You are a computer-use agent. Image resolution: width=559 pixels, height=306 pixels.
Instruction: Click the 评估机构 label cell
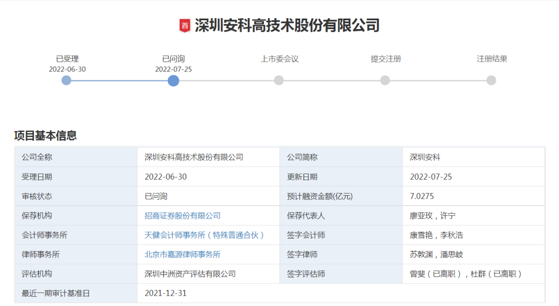(x=76, y=274)
